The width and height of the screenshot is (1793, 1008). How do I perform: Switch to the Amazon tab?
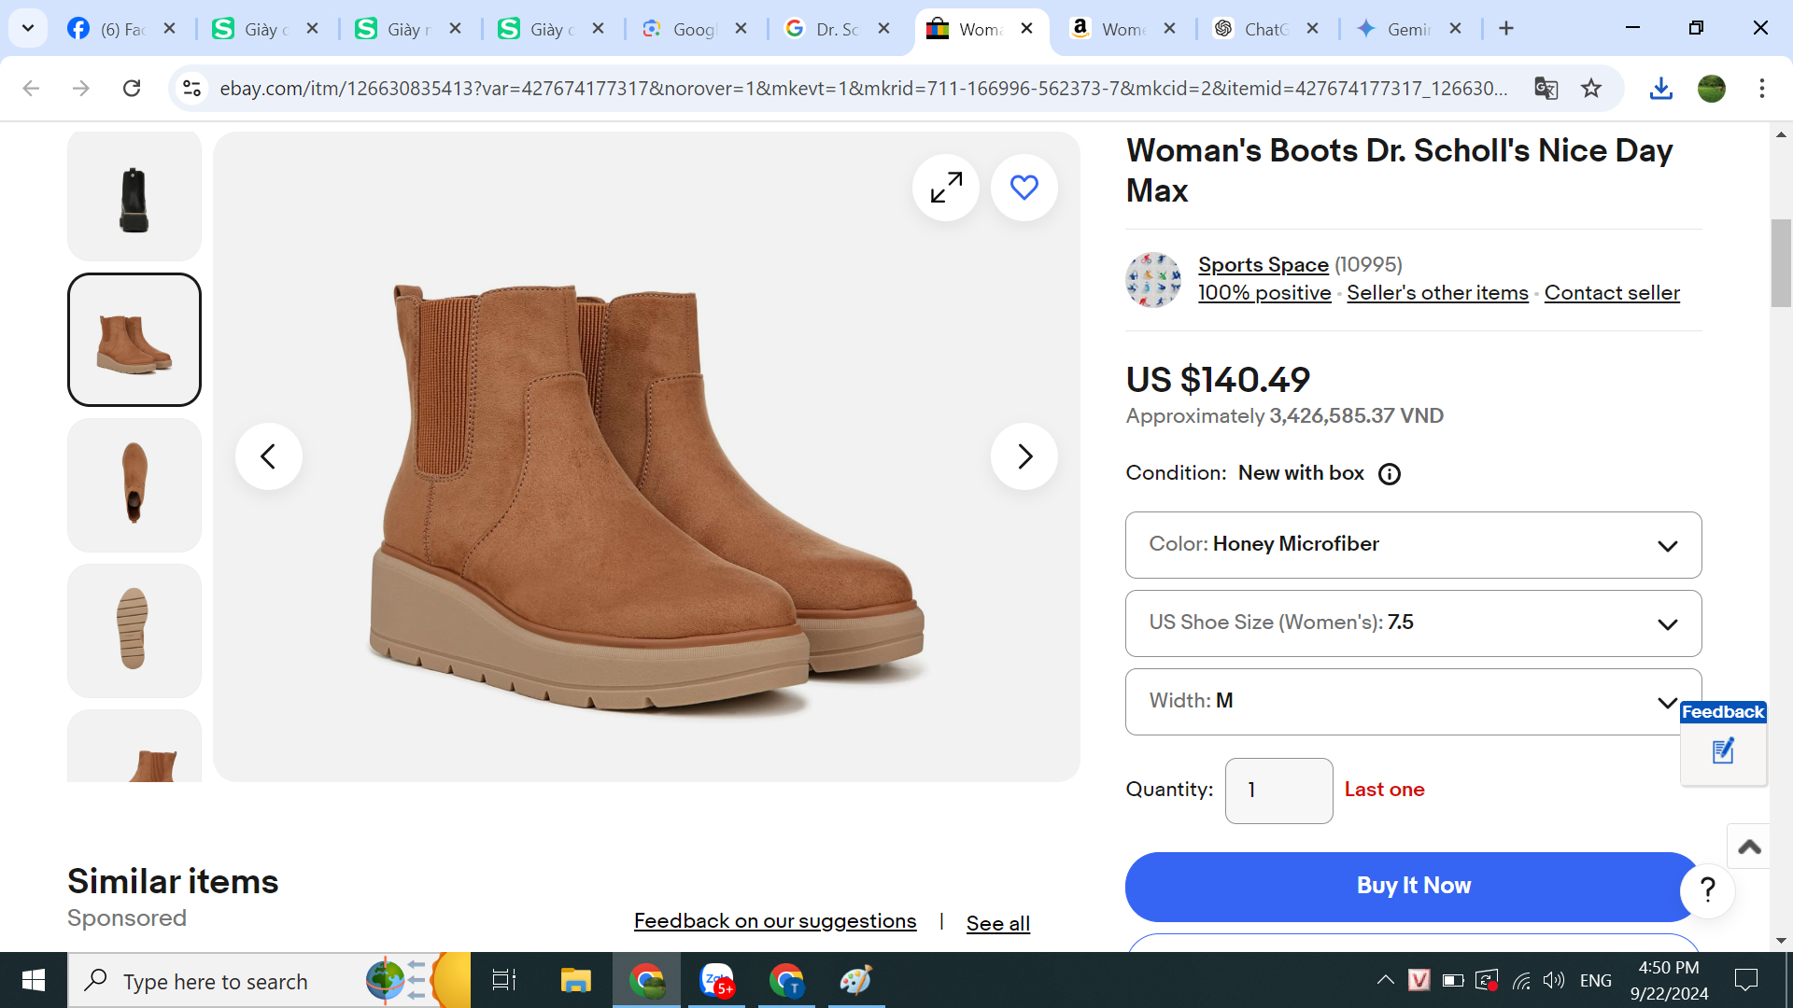click(1121, 29)
